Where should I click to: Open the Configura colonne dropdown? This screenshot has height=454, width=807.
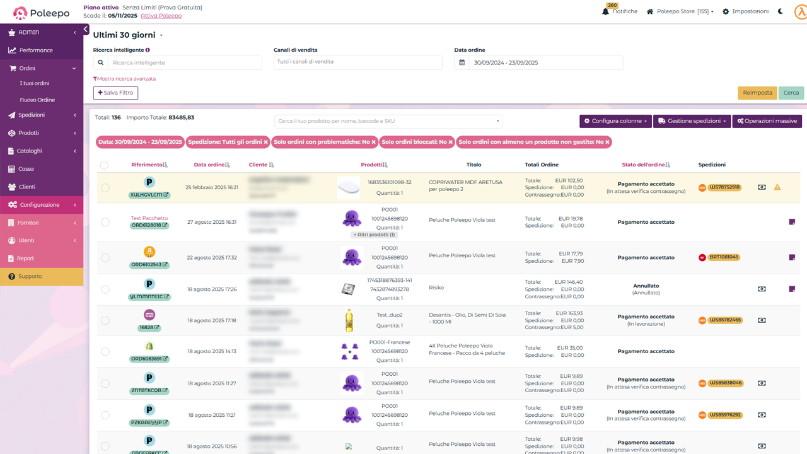615,121
